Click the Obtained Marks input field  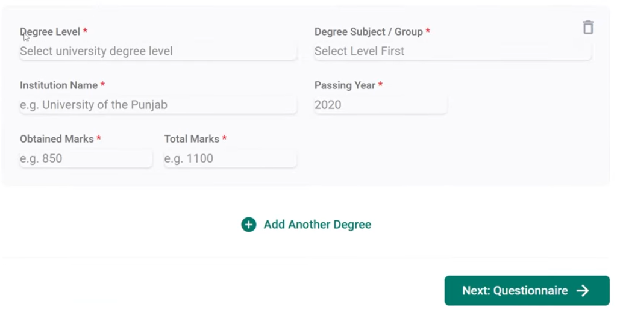(x=86, y=158)
